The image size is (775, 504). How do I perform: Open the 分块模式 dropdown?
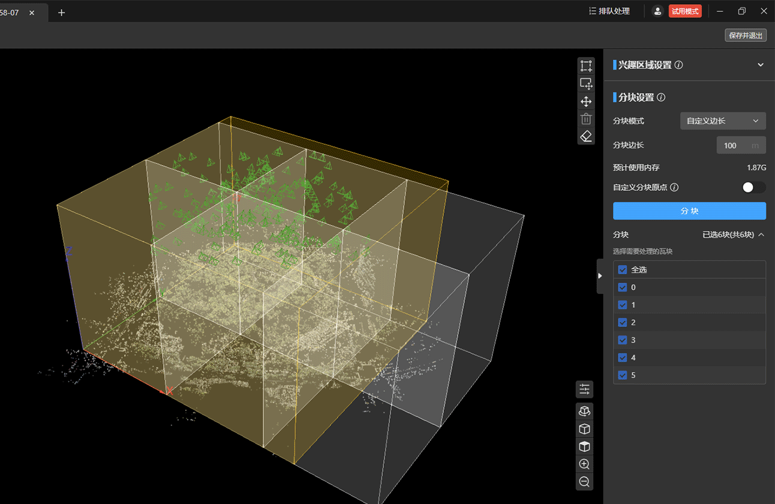(722, 121)
